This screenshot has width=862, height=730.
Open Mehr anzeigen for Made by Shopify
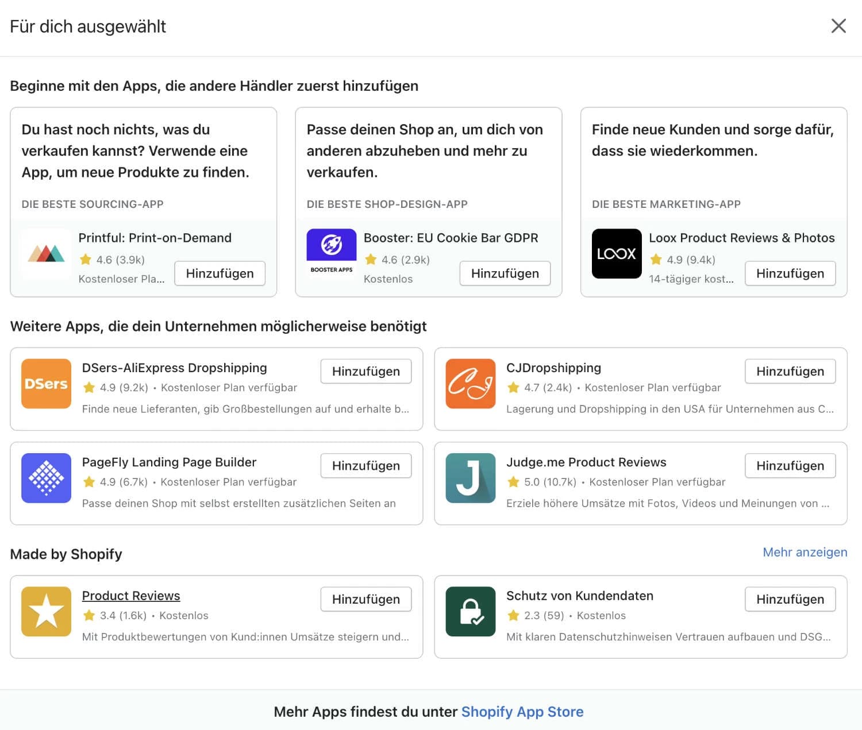tap(804, 552)
